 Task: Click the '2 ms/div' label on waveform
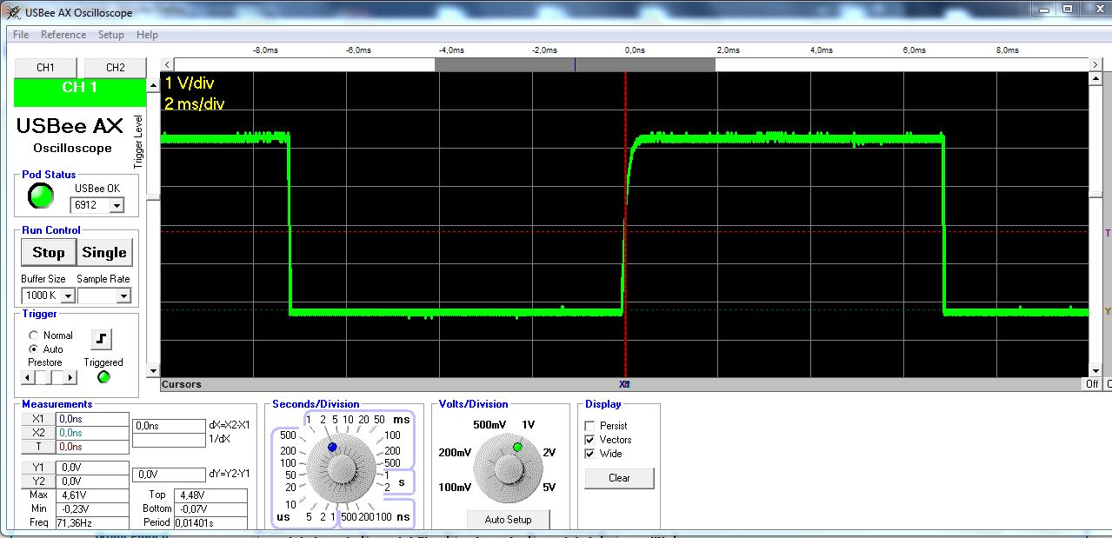point(195,104)
